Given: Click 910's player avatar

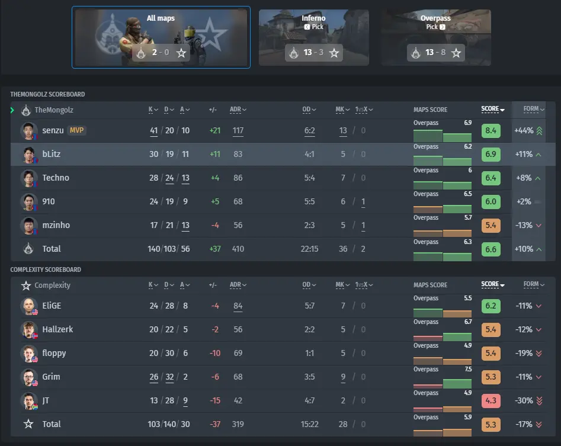Looking at the screenshot, I should coord(28,202).
